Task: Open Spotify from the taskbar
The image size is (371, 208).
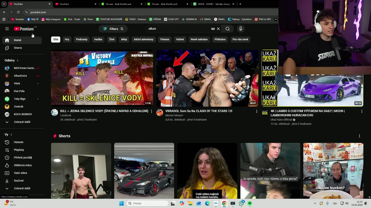Action: pyautogui.click(x=250, y=203)
